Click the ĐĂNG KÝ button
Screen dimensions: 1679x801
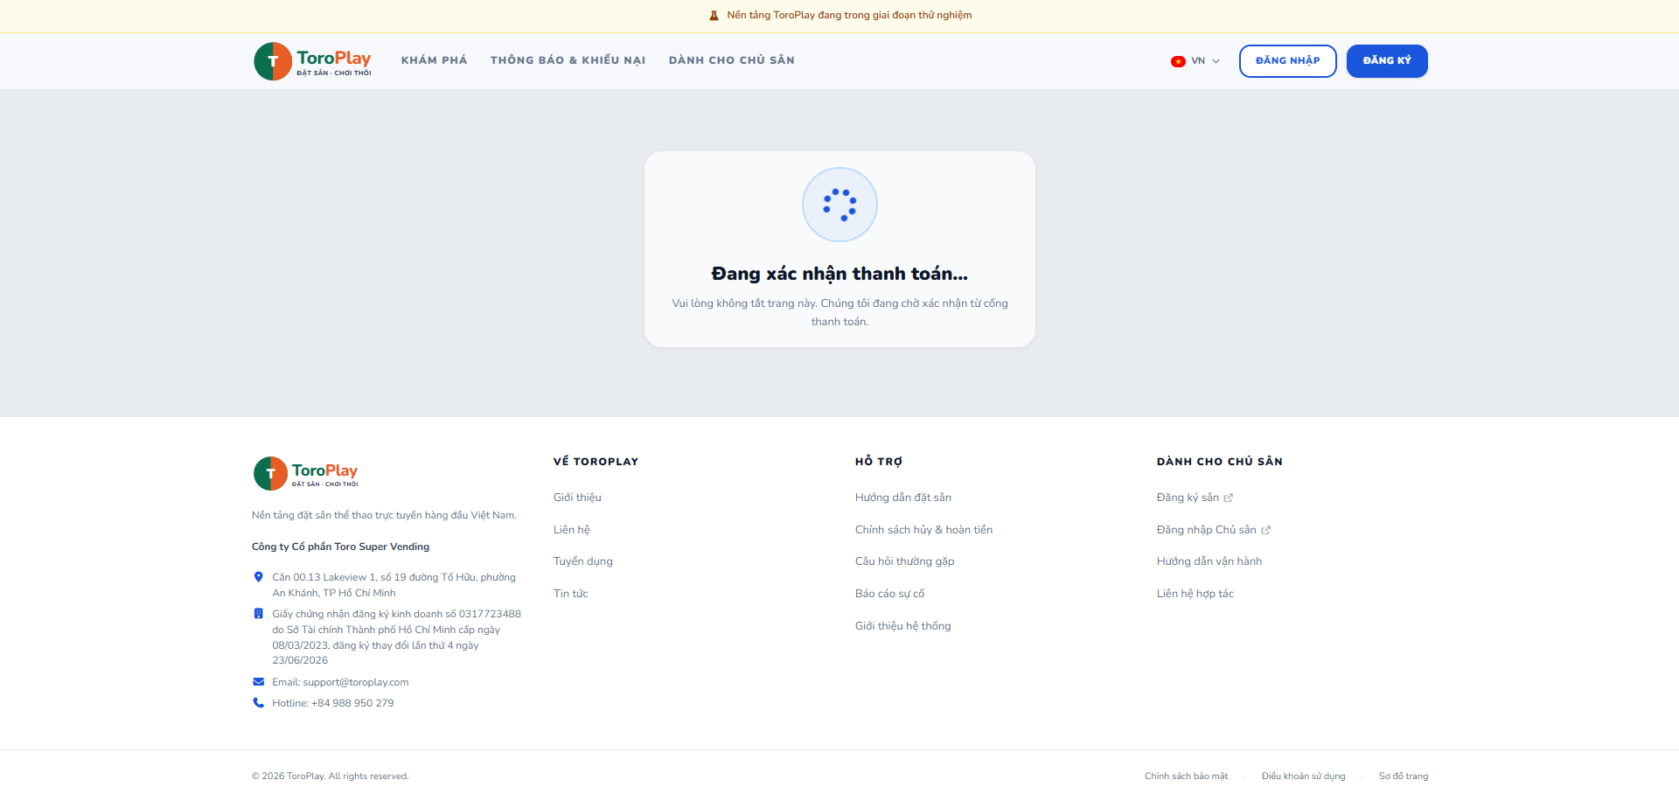(1387, 61)
